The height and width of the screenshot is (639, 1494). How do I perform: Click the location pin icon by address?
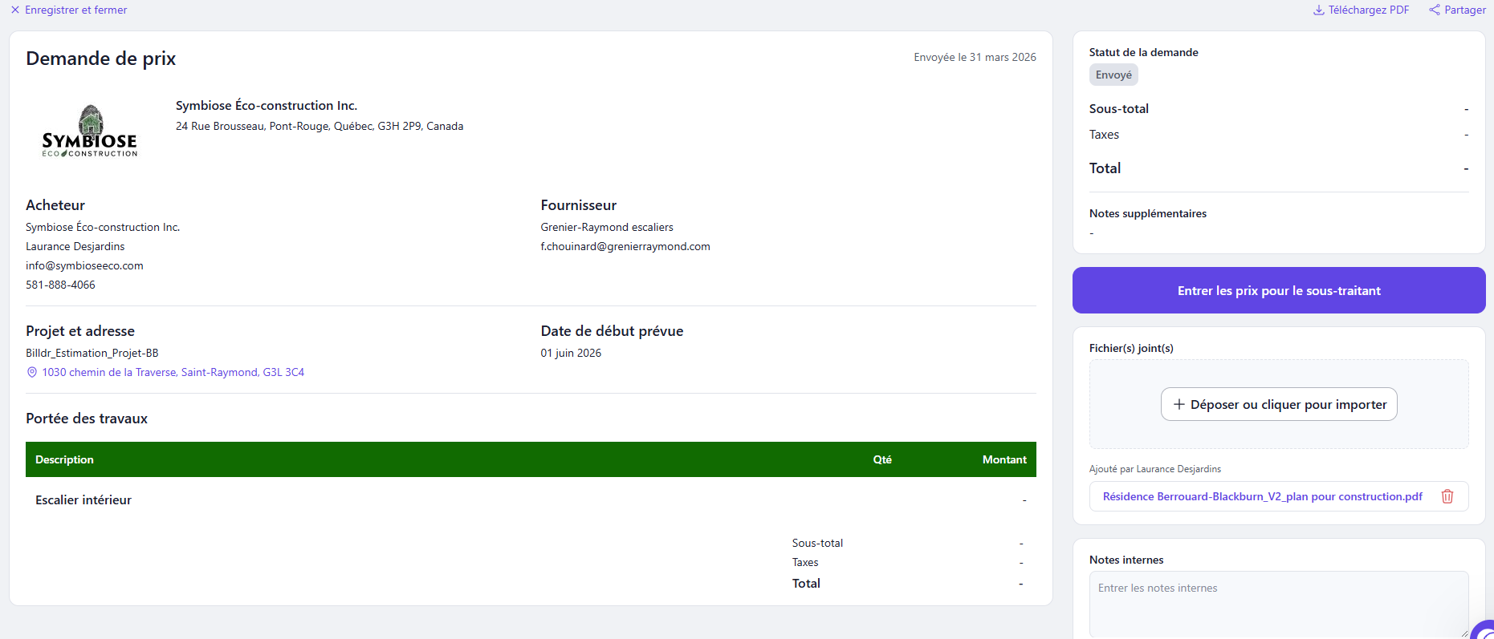pos(32,372)
